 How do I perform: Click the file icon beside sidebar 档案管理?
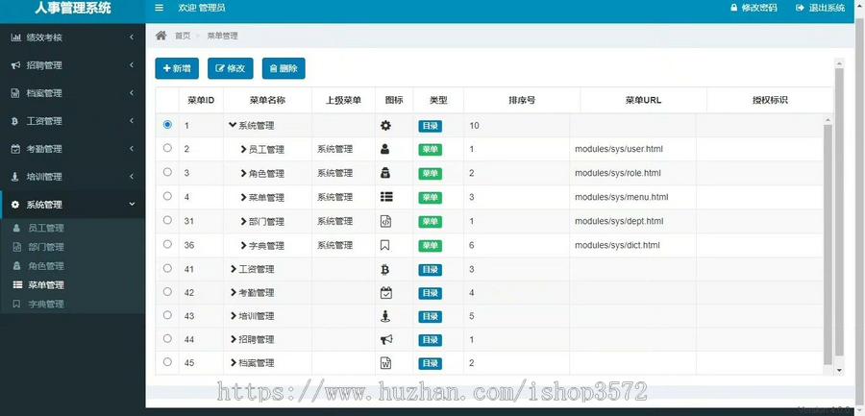(15, 93)
